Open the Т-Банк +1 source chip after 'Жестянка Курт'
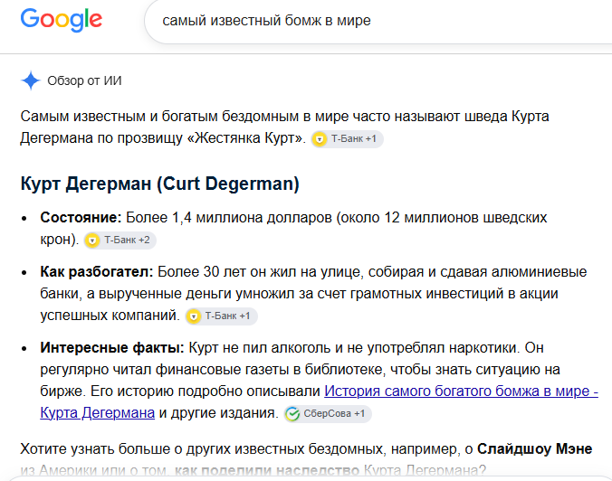Viewport: 612px width, 481px height. (347, 138)
